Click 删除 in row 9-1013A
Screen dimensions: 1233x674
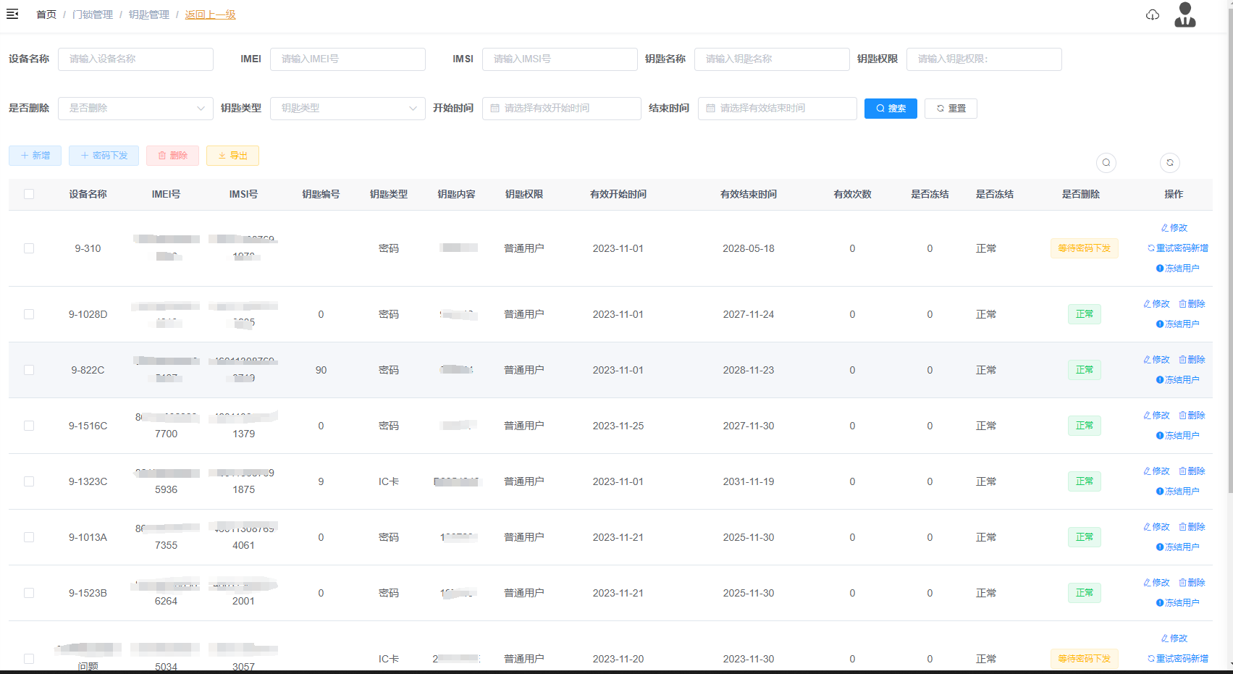[x=1192, y=527]
